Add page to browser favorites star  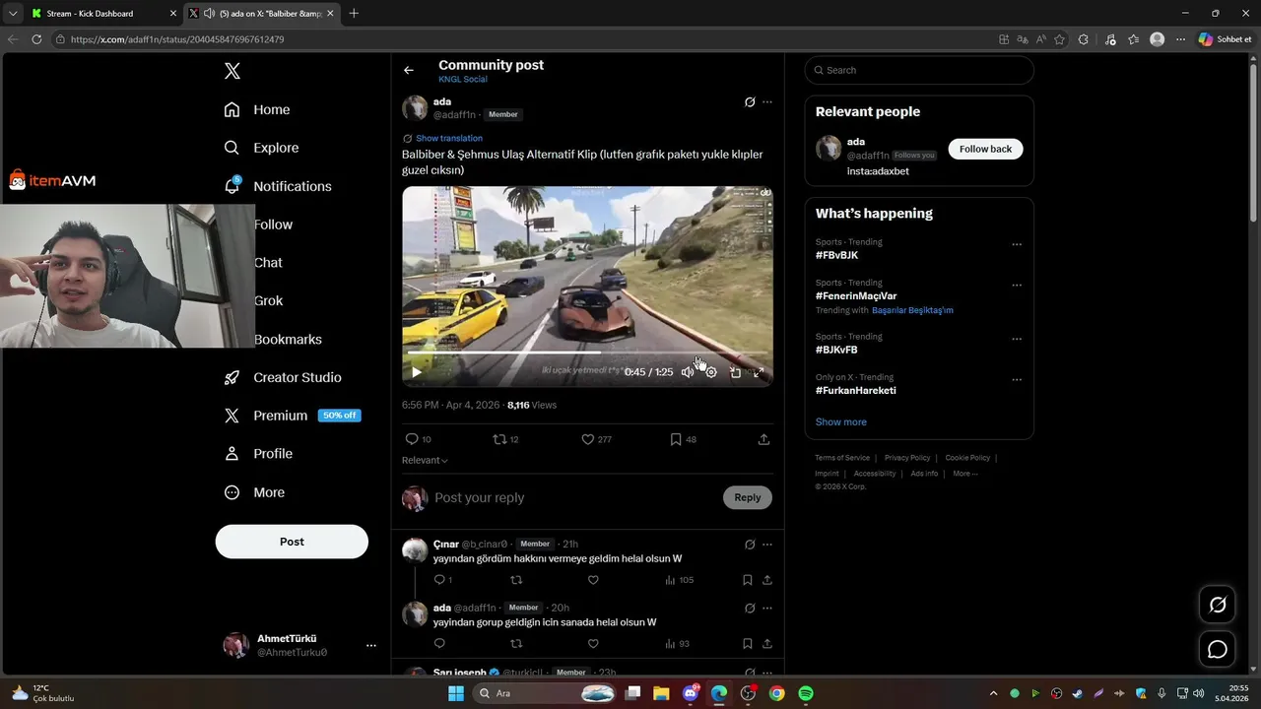[1060, 39]
